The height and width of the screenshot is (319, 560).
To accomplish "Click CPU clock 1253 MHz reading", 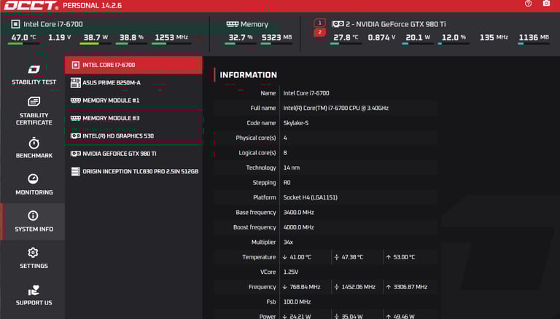I will pyautogui.click(x=171, y=37).
